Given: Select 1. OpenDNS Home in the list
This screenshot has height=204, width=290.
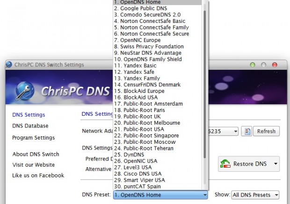Looking at the screenshot, I should tap(157, 2).
